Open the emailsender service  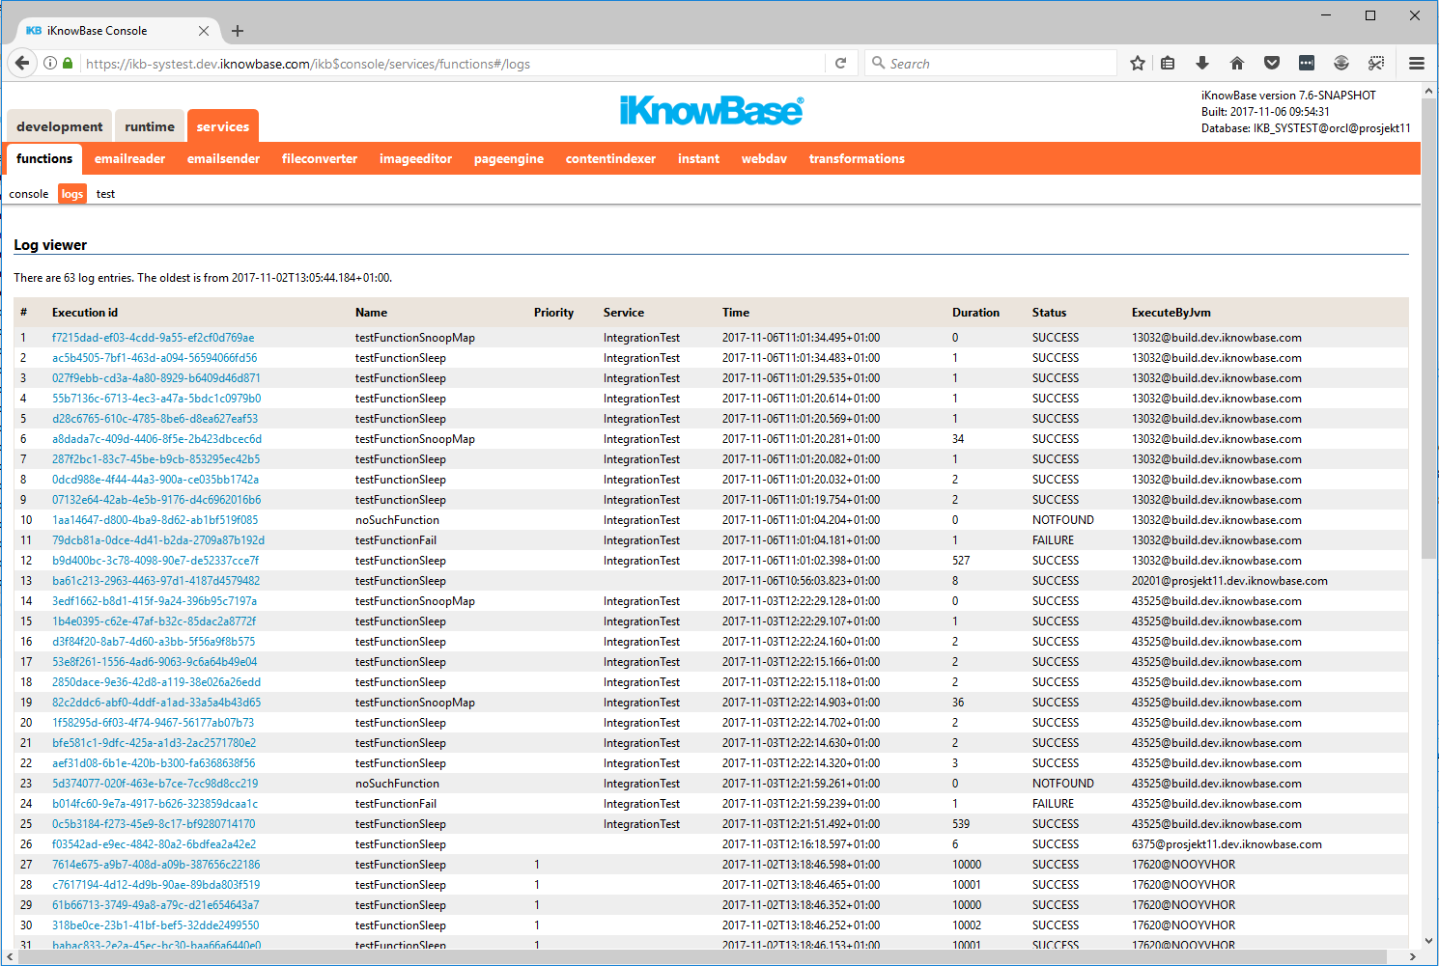click(223, 159)
